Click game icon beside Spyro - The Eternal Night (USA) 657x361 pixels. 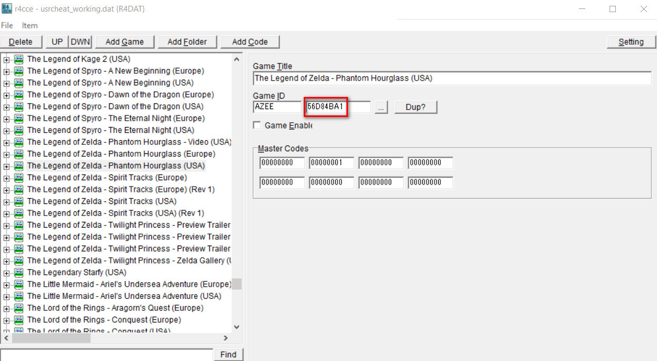coord(18,130)
